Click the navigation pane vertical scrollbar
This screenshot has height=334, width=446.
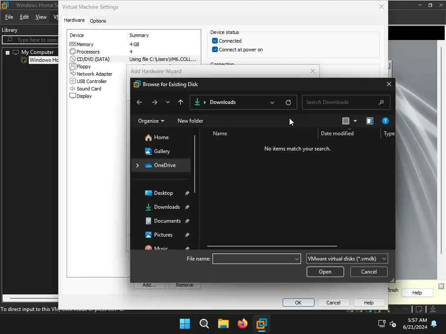(195, 164)
